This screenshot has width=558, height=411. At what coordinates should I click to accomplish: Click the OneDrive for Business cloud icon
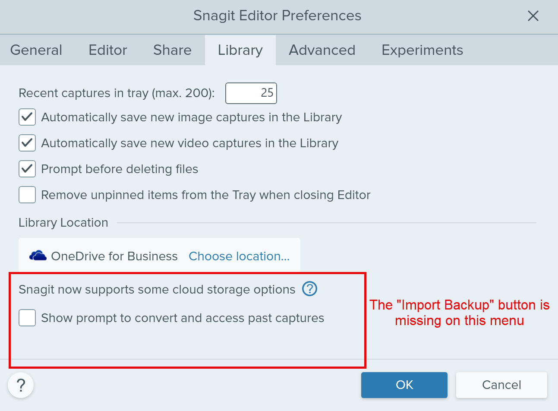coord(38,256)
